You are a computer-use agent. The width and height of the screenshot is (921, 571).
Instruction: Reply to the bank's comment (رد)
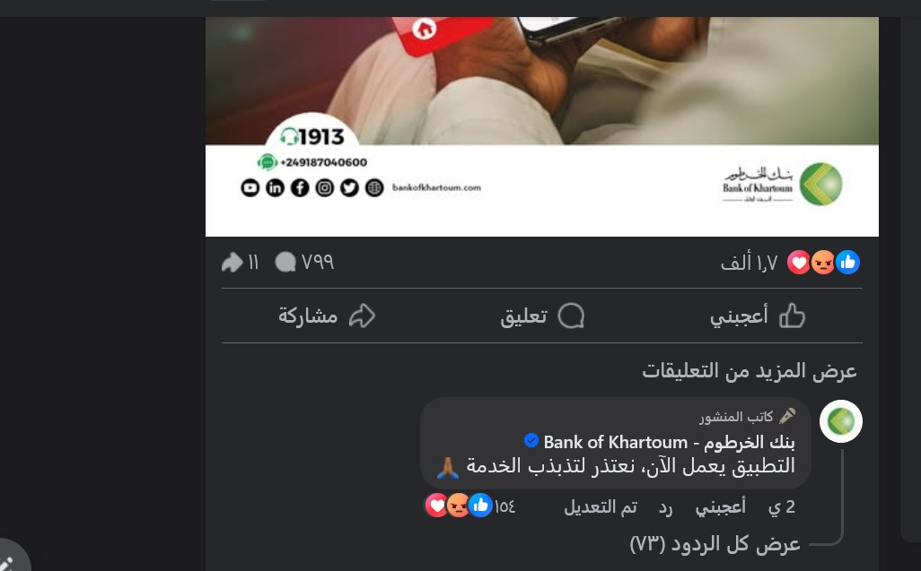(x=665, y=507)
